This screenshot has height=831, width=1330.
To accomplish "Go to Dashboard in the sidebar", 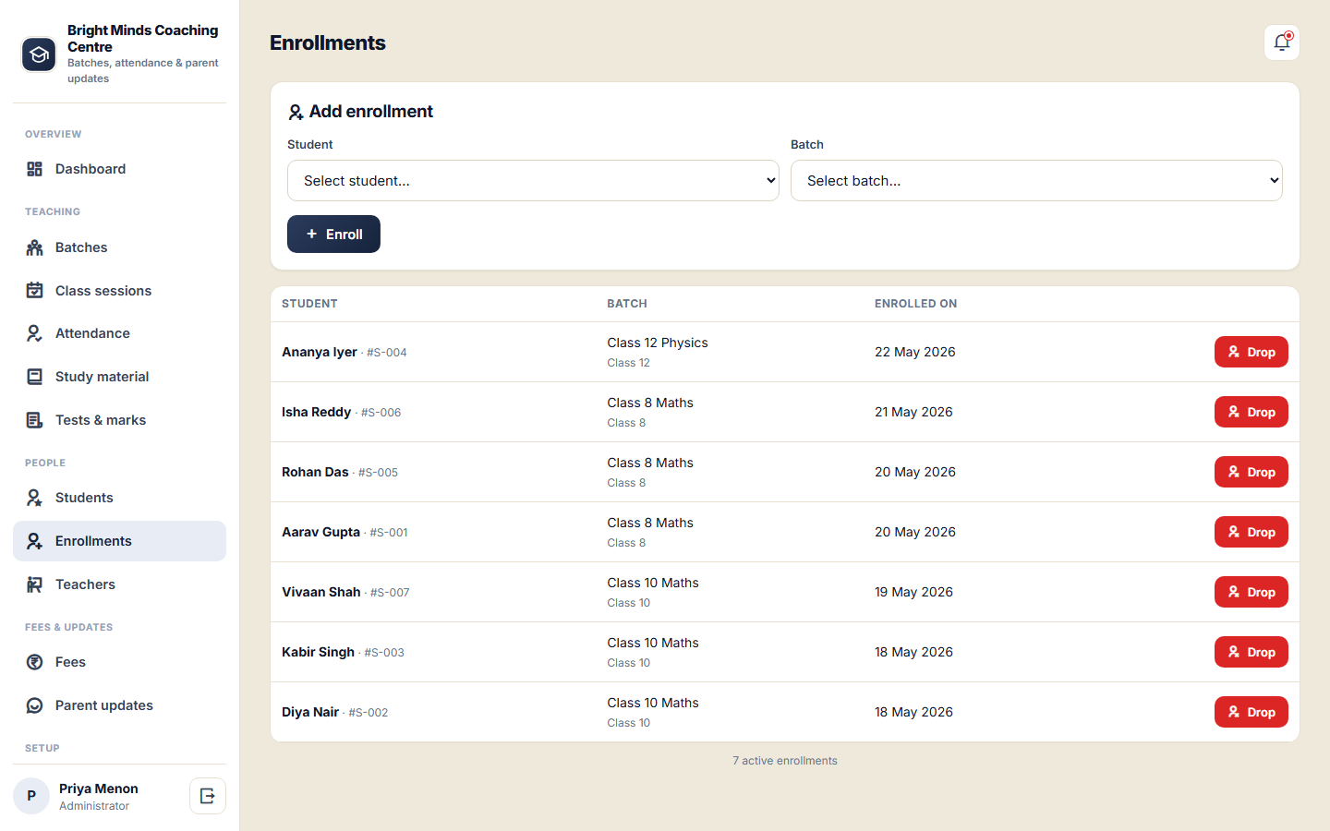I will click(119, 169).
